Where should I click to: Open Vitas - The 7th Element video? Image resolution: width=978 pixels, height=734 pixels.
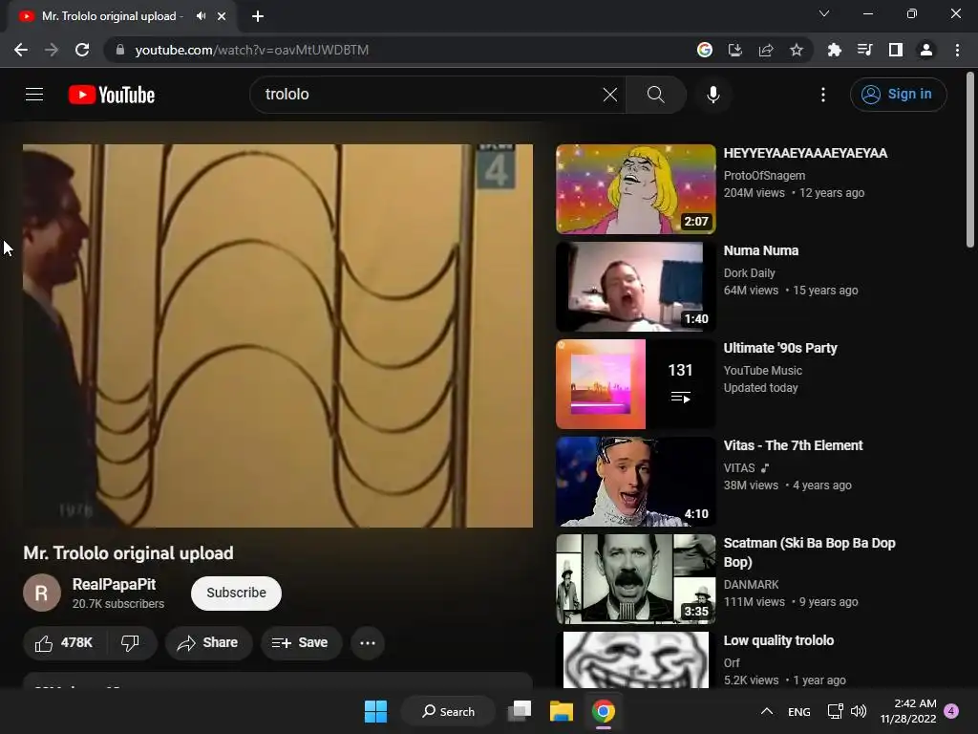[x=793, y=445]
